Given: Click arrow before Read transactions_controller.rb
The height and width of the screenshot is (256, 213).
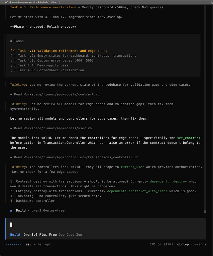Looking at the screenshot, I should pos(11,157).
